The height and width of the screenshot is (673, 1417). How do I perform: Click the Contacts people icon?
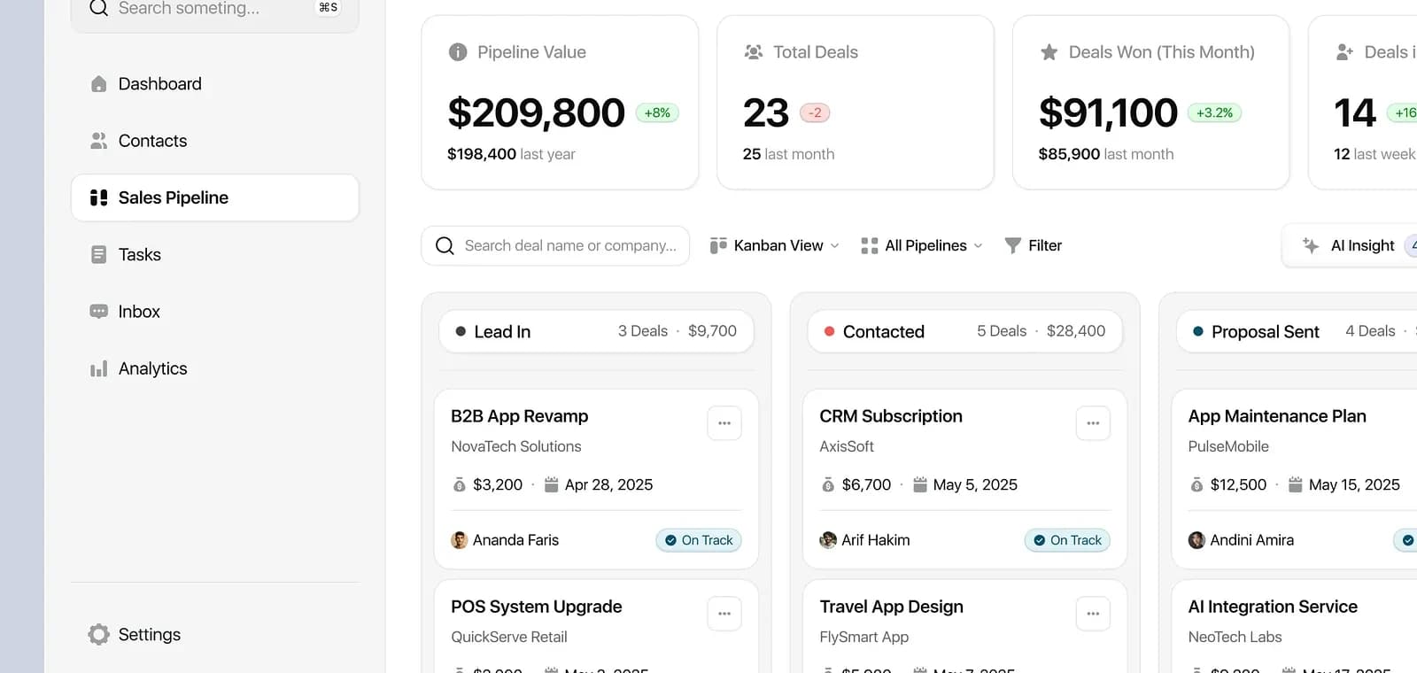[99, 141]
